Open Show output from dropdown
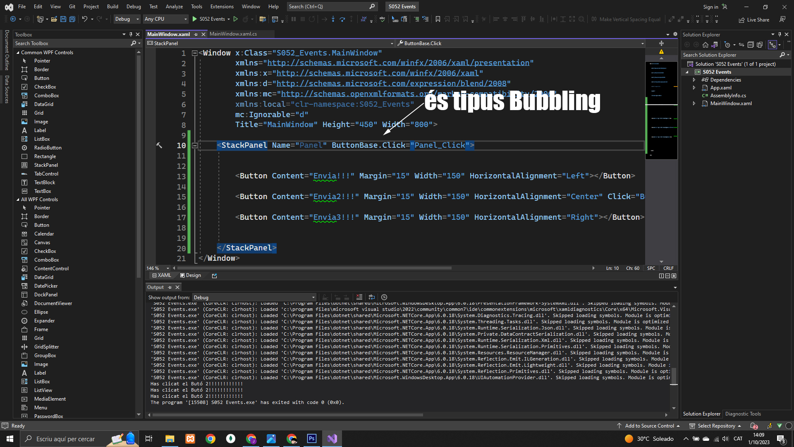This screenshot has height=447, width=794. (x=254, y=298)
